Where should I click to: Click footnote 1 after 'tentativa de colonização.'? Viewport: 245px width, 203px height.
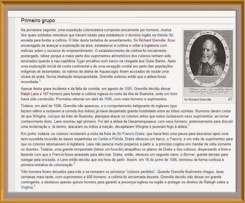(x=74, y=164)
